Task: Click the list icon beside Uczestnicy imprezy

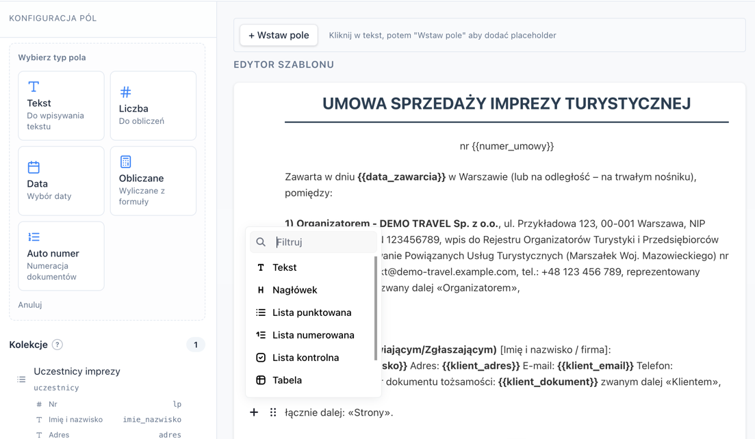Action: tap(21, 378)
